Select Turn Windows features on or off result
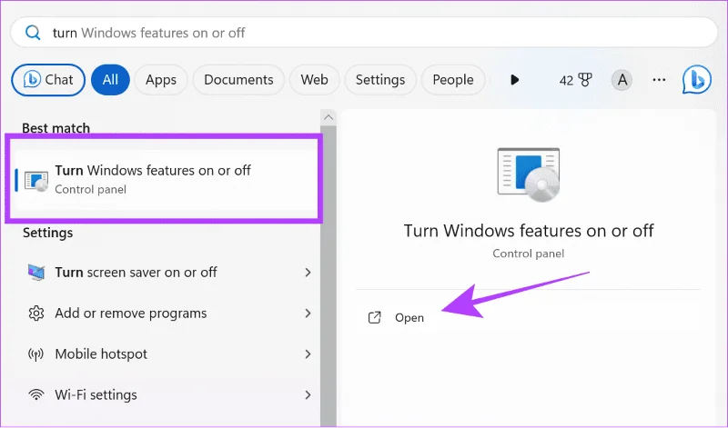 coord(166,179)
